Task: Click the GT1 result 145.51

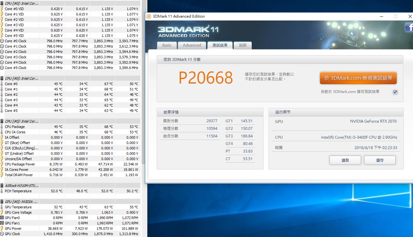Action: click(247, 121)
